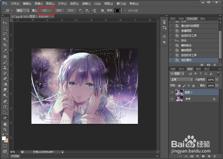Select the Hand tool
The width and height of the screenshot is (223, 159).
point(5,124)
